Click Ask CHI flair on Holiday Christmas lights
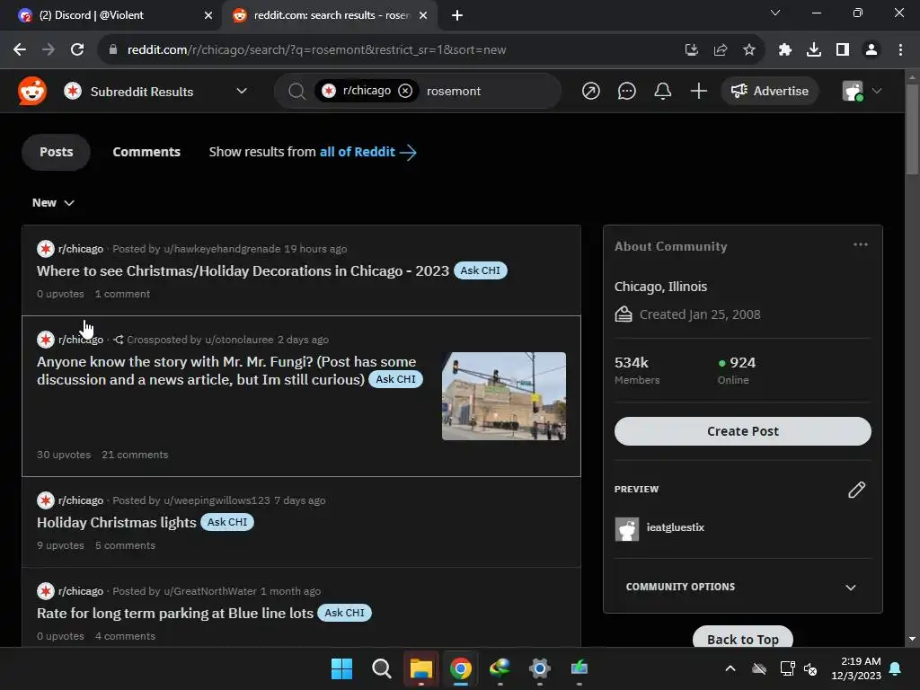 point(227,522)
